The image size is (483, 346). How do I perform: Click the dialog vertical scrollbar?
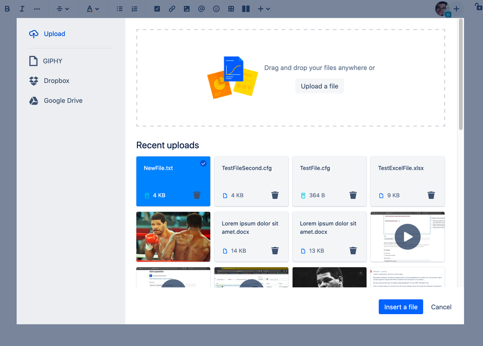[x=461, y=74]
